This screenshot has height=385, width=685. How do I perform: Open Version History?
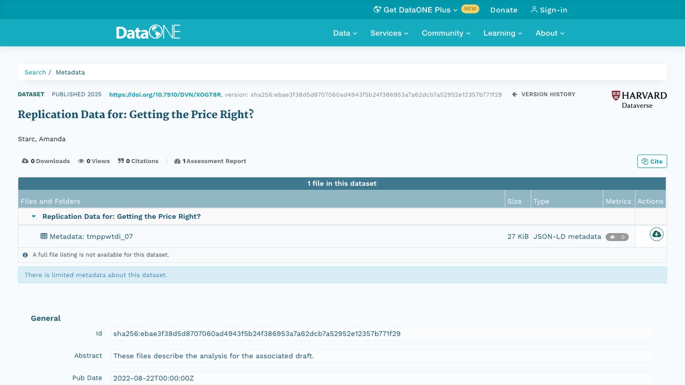pyautogui.click(x=544, y=94)
